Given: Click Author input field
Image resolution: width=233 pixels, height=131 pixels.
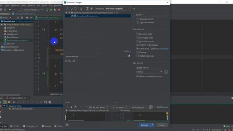Looking at the screenshot, I should point(155,15).
